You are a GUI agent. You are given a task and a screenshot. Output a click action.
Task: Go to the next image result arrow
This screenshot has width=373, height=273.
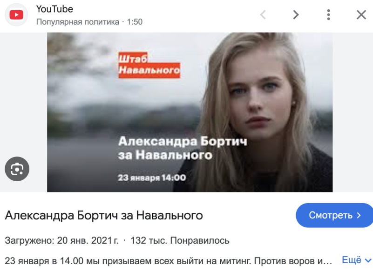[x=296, y=15]
